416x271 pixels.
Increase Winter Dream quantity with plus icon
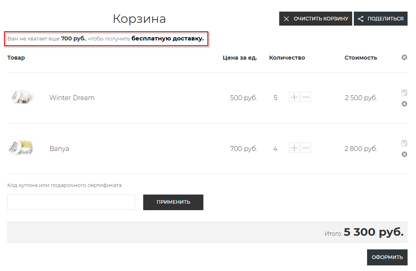click(294, 97)
